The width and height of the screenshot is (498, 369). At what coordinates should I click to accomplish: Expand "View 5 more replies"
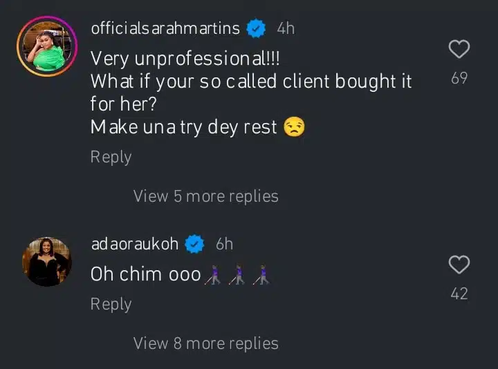(205, 196)
